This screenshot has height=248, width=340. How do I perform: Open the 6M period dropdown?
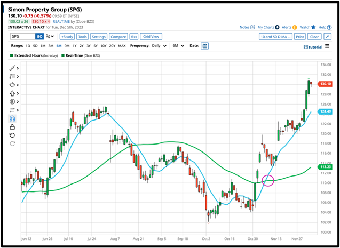point(178,46)
